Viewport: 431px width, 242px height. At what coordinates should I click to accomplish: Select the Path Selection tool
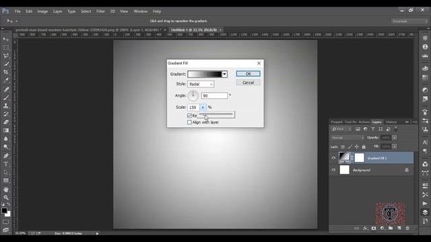pyautogui.click(x=6, y=172)
